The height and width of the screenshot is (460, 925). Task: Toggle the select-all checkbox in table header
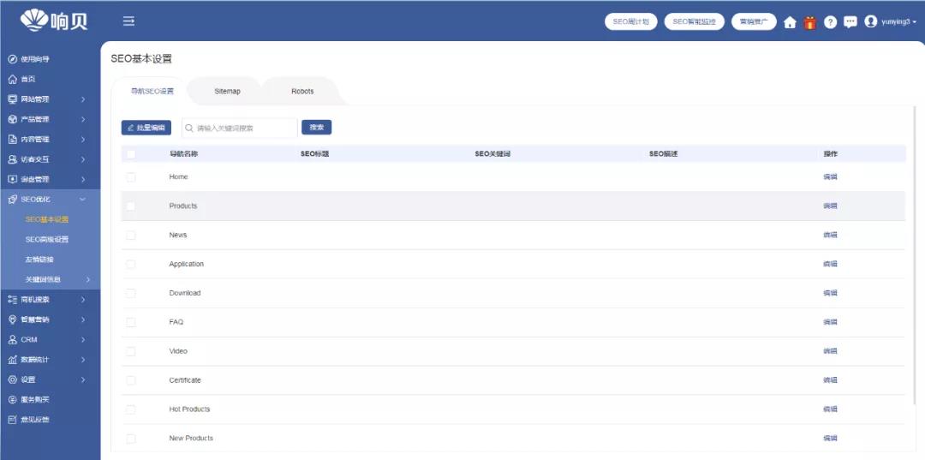click(x=131, y=154)
